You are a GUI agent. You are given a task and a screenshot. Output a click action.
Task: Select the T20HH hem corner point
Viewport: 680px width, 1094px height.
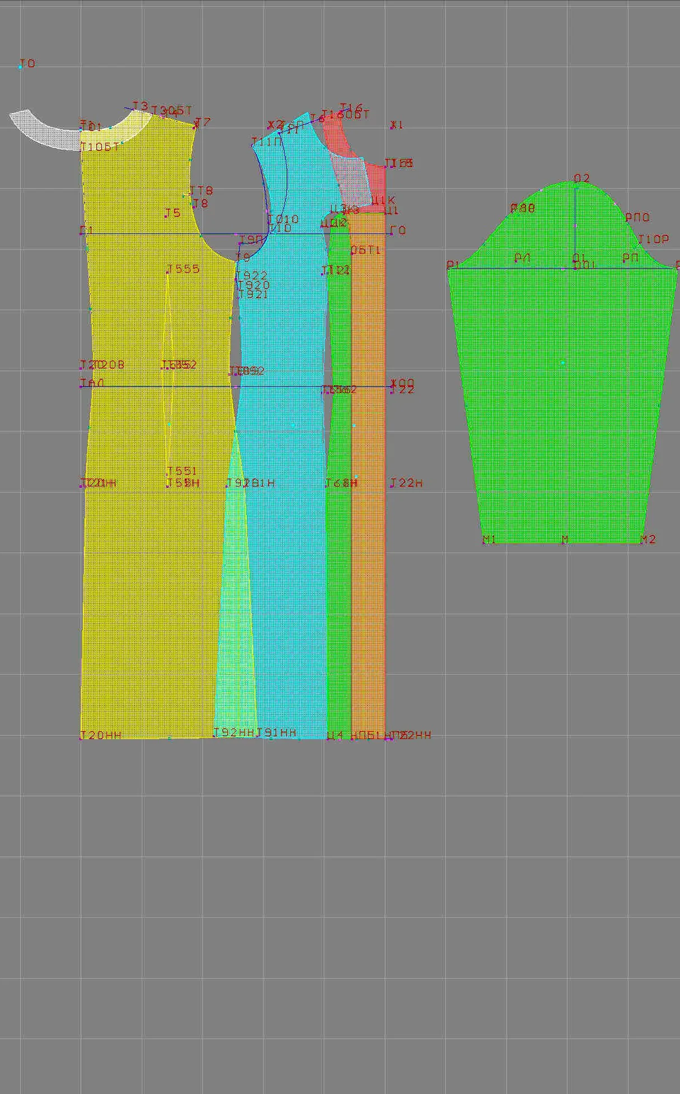click(101, 735)
